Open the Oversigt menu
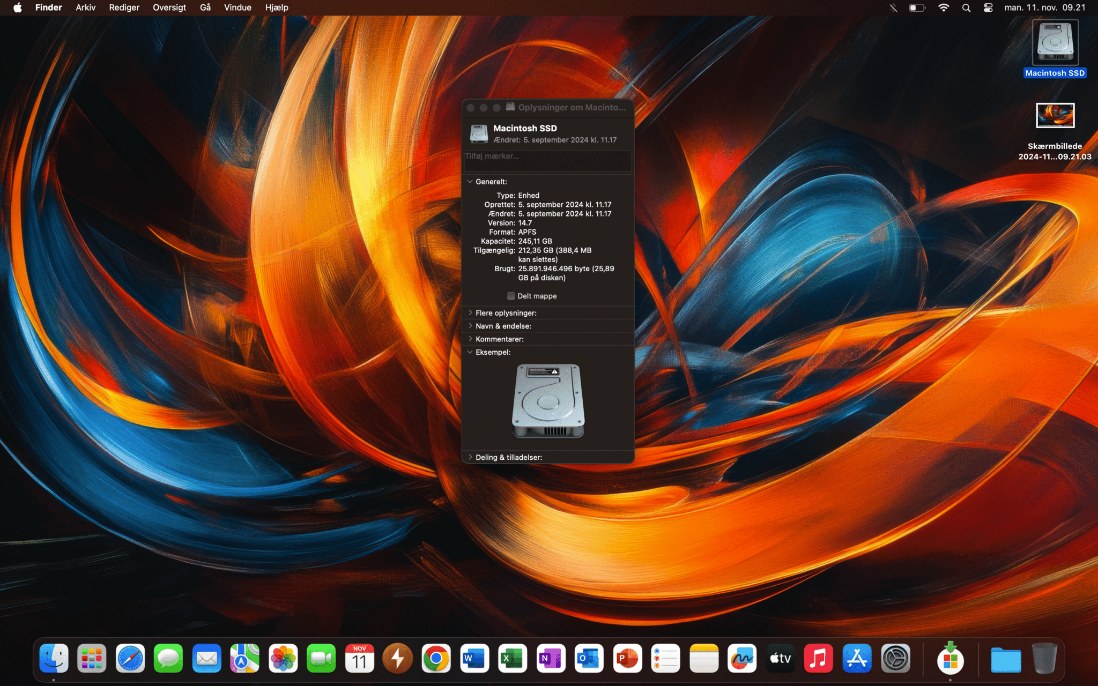This screenshot has height=686, width=1098. tap(169, 8)
